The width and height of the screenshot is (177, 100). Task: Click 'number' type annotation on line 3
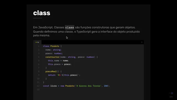tap(58, 53)
